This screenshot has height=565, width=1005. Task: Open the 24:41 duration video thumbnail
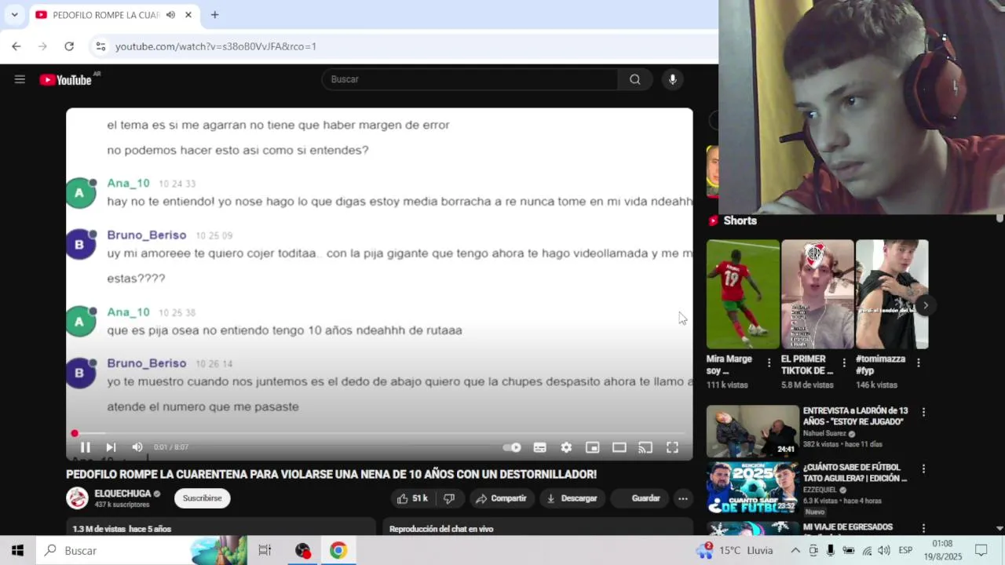click(x=752, y=431)
